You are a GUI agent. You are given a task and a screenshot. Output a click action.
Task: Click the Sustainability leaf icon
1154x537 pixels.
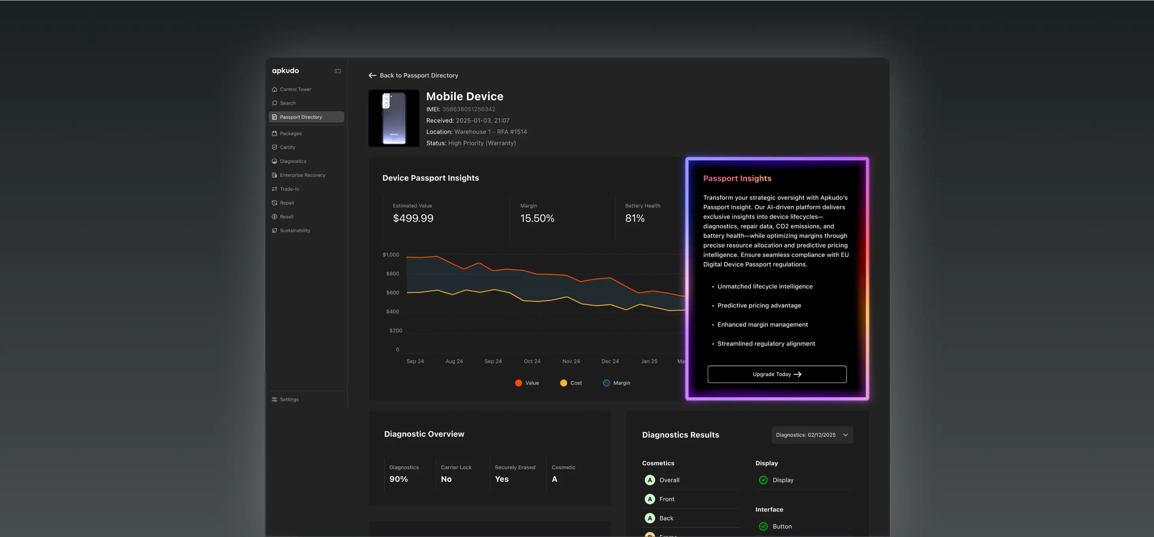[x=274, y=231]
